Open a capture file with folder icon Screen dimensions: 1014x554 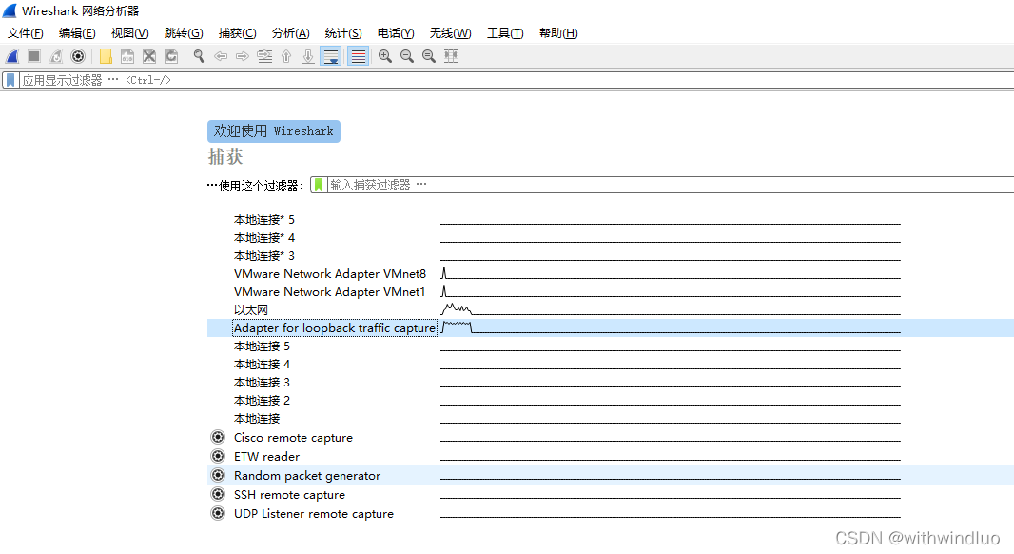click(x=106, y=56)
